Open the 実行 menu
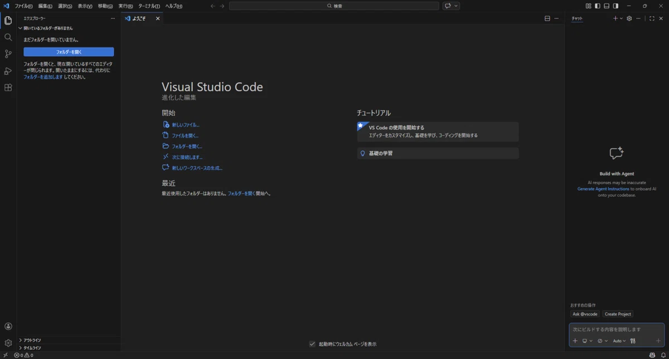 tap(125, 6)
